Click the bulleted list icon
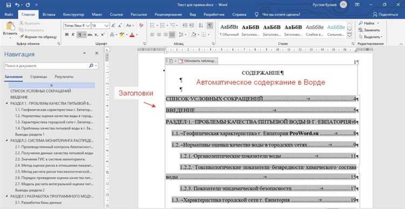 click(152, 25)
